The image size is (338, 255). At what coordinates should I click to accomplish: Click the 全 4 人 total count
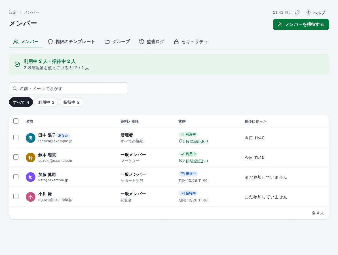(x=318, y=213)
